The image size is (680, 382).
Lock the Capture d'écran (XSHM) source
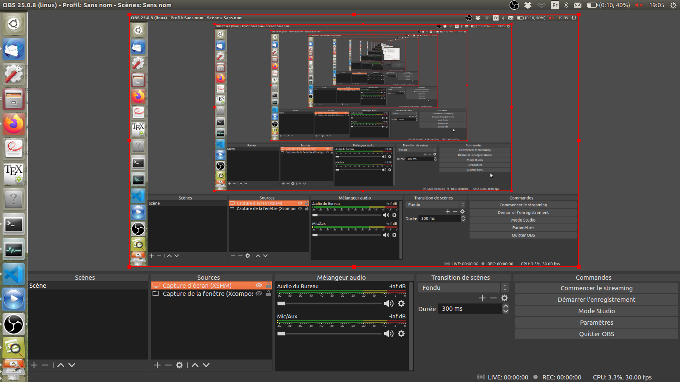269,286
